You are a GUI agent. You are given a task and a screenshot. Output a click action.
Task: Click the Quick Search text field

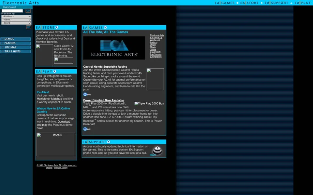(x=12, y=11)
